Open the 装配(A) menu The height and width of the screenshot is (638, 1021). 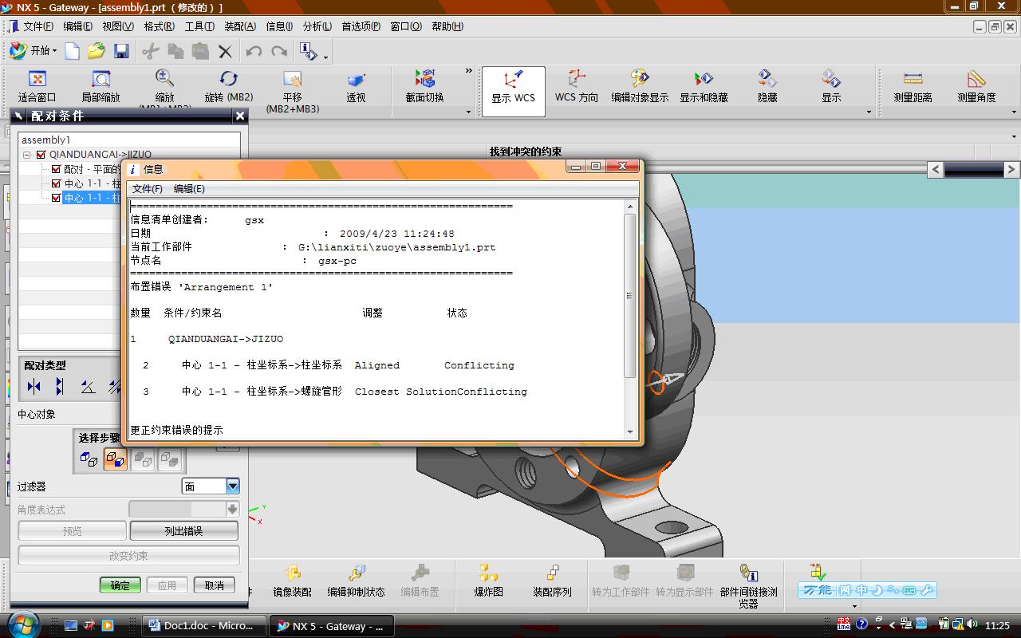[240, 26]
